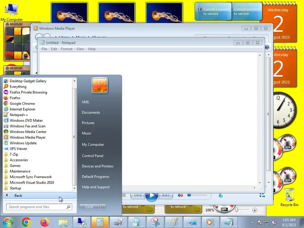304x228 pixels.
Task: Switch to the Notepad taskbar button
Action: [229, 222]
